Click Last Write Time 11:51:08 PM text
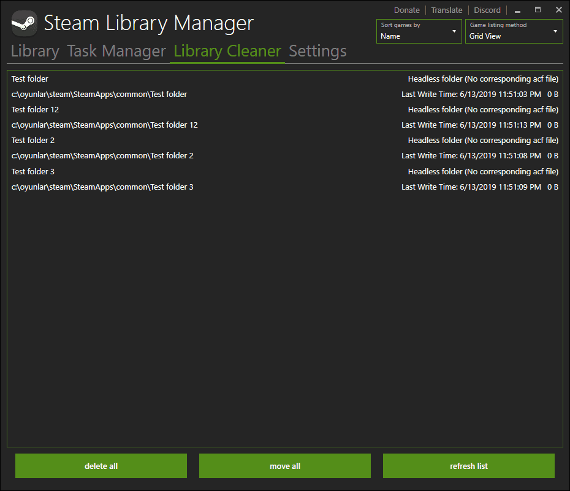570x491 pixels. pyautogui.click(x=471, y=156)
